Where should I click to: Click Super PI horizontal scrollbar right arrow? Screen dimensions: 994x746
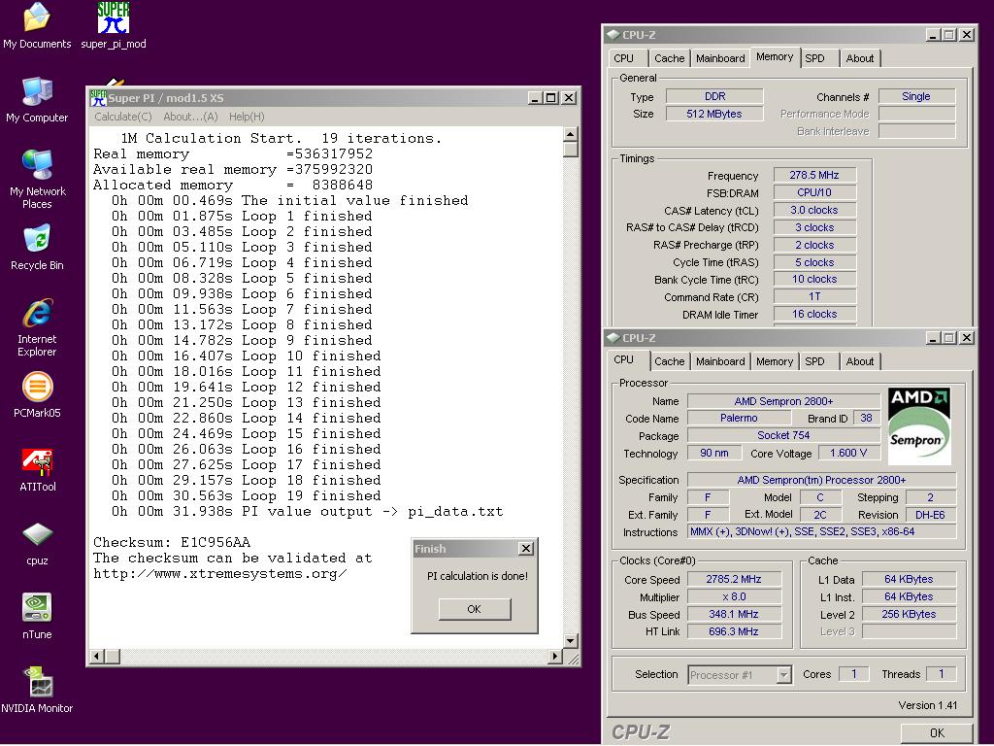click(x=555, y=656)
